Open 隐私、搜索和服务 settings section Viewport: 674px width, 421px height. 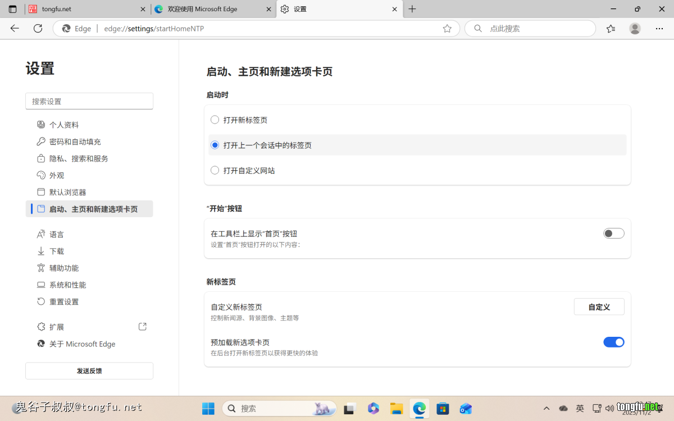[79, 158]
